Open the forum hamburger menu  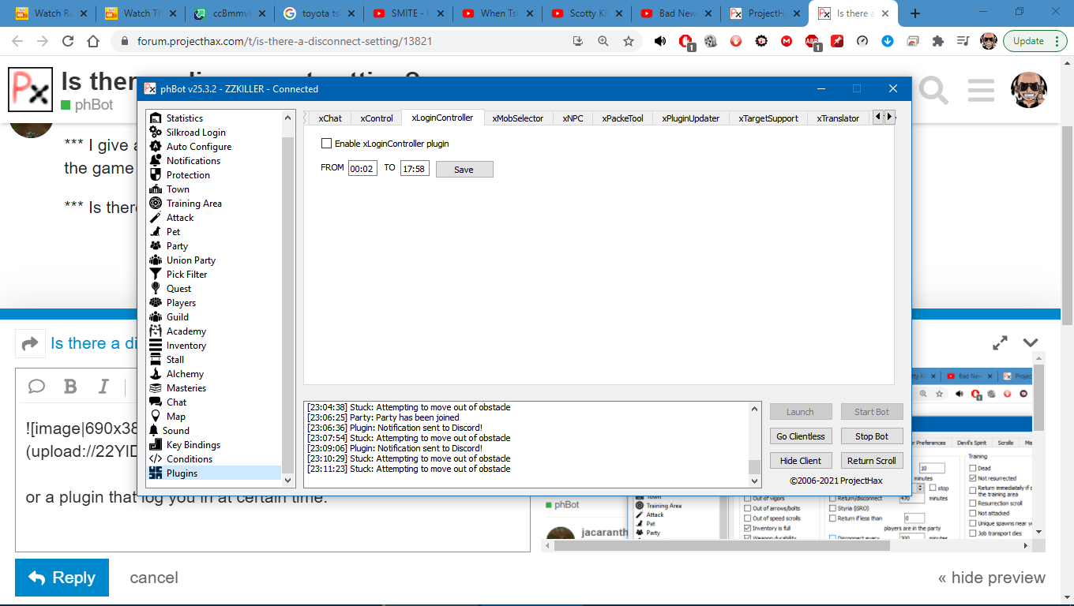(x=981, y=91)
